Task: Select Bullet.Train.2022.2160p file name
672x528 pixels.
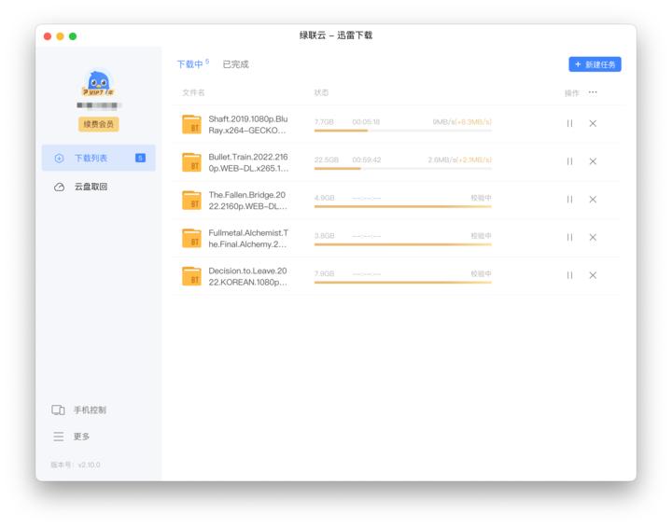Action: (248, 162)
